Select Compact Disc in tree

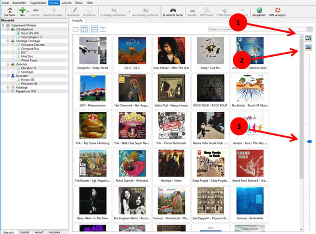coord(30,49)
